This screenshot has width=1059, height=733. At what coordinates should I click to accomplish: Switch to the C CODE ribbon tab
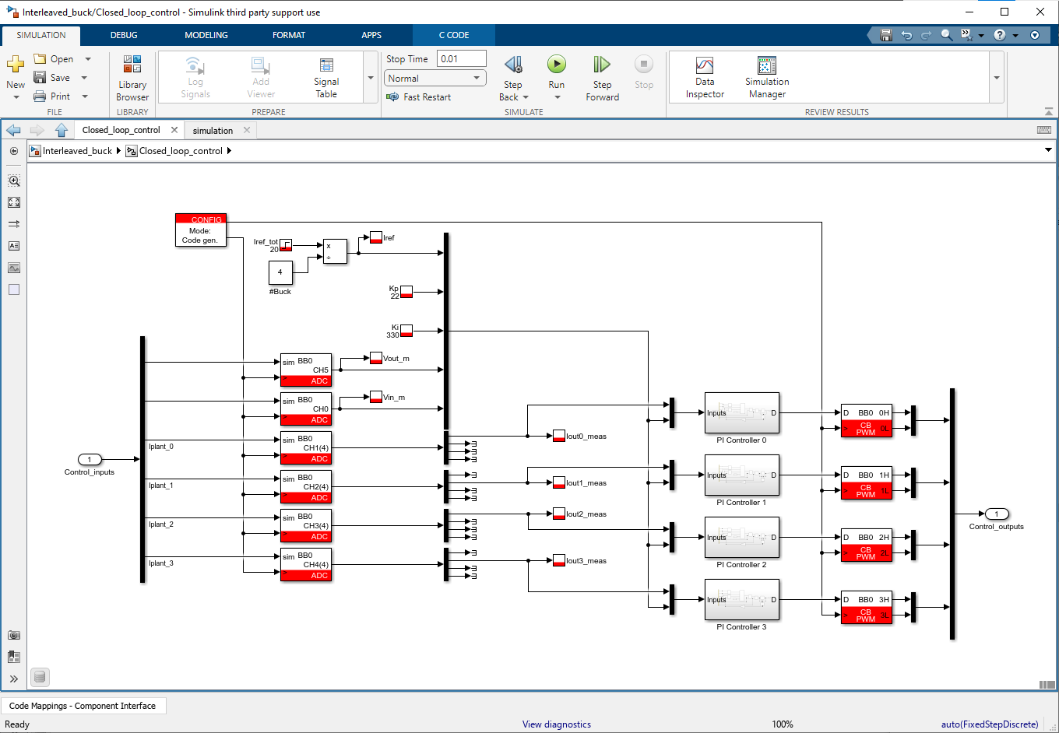pos(454,35)
